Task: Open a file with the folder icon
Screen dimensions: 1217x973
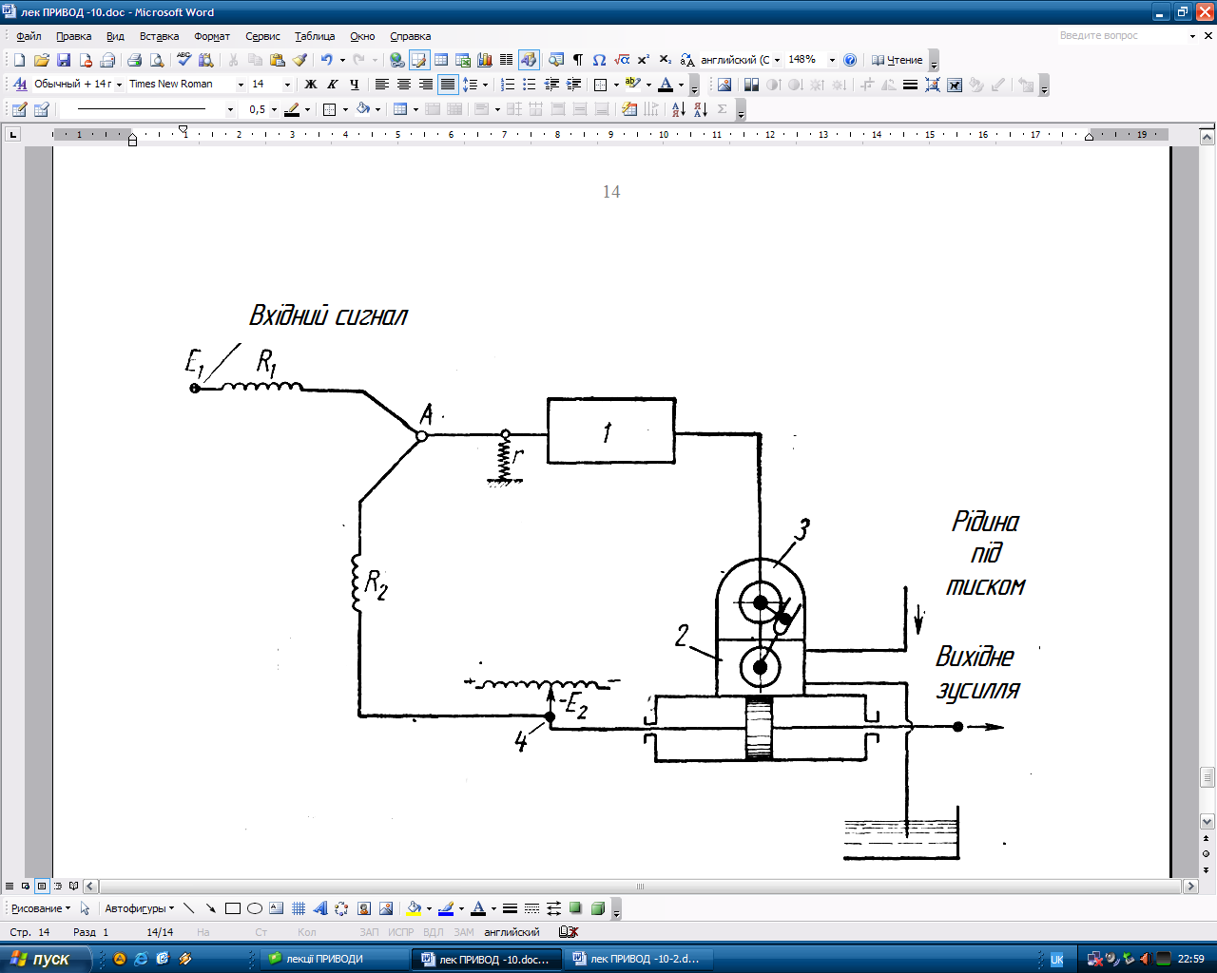Action: pos(41,60)
